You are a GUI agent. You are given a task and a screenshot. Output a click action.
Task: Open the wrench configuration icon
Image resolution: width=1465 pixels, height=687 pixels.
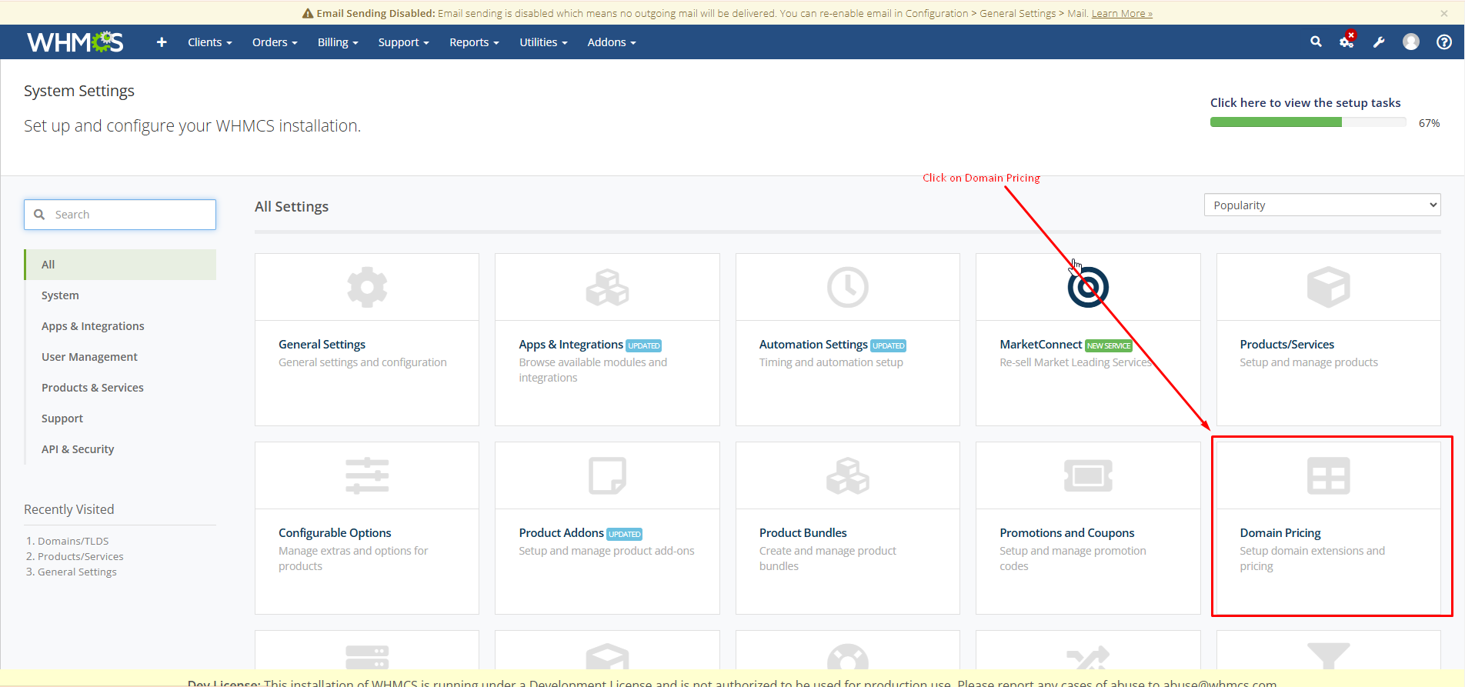tap(1379, 42)
